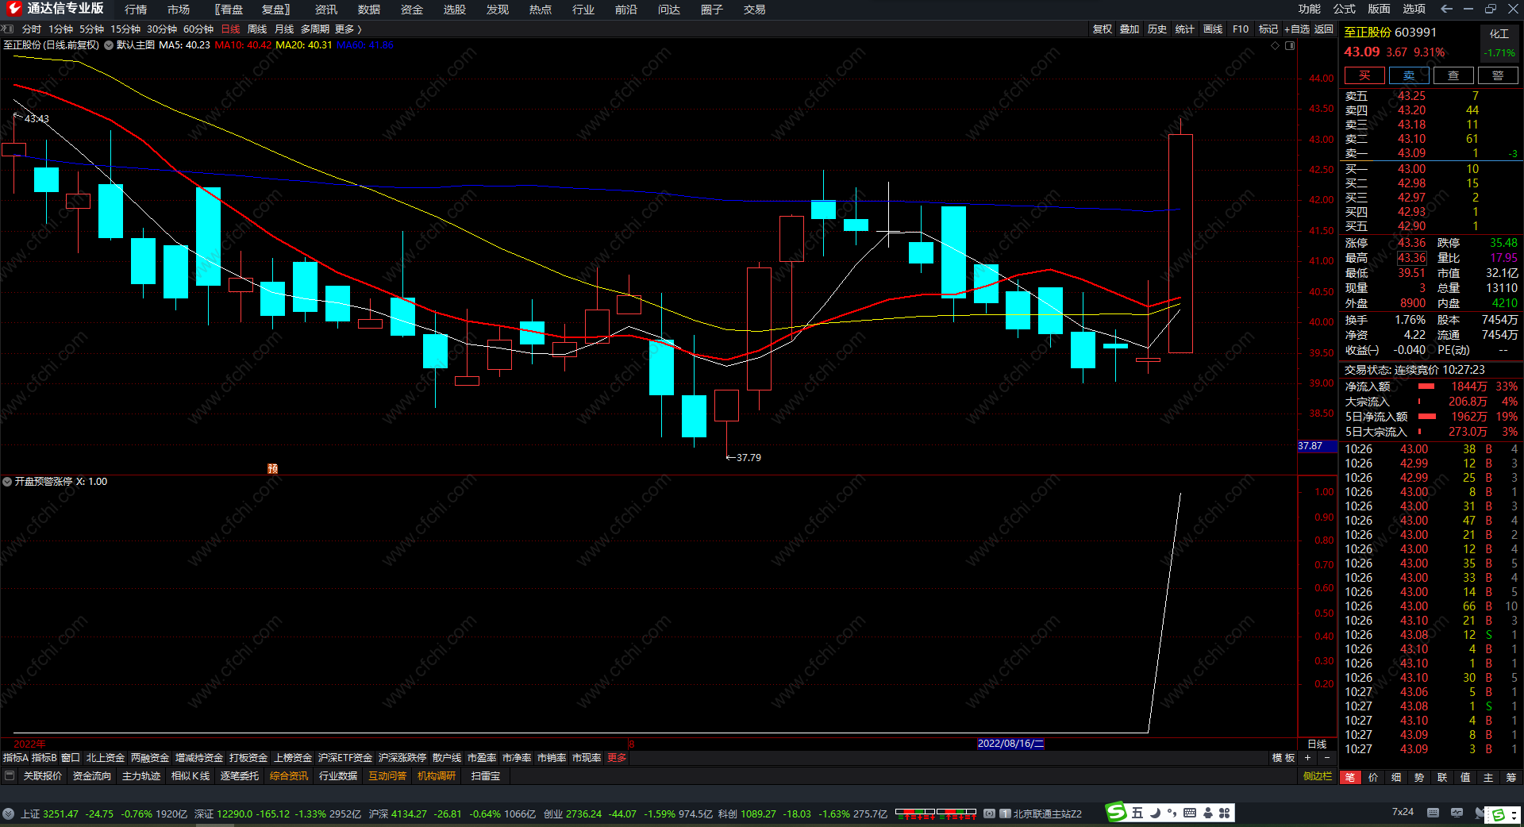Click the 预 warning marker on chart
The image size is (1524, 827).
[x=272, y=468]
